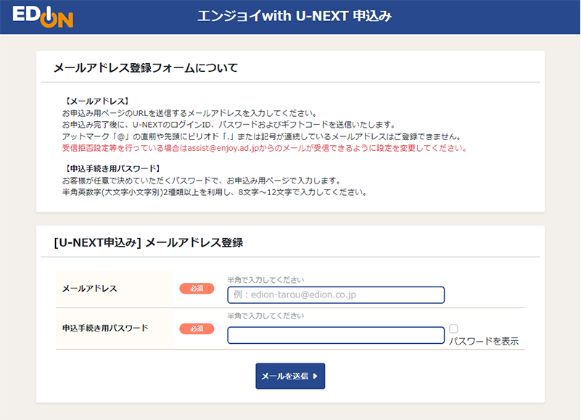
Task: Click the 【メールアドレス】 section title
Action: tap(96, 102)
